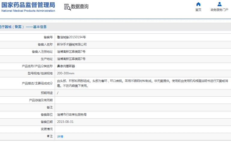
Task: Click the 备注 label
Action: (50, 107)
